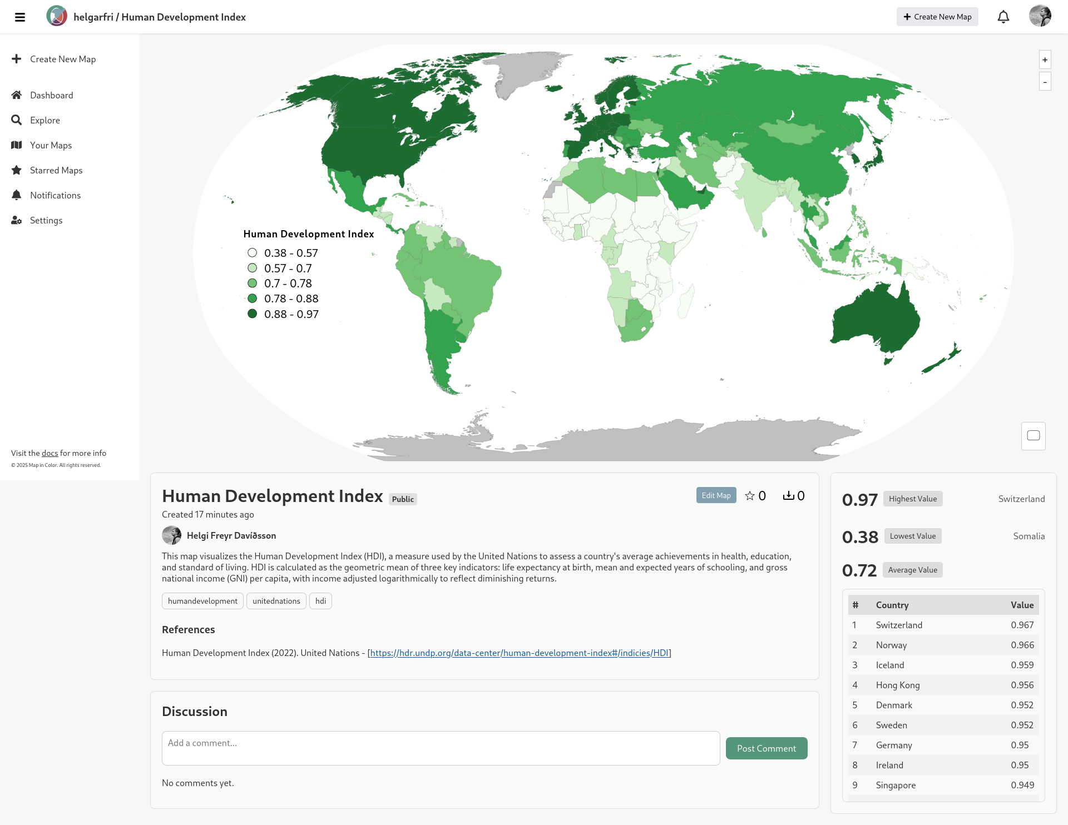Click the 0.88 - 0.97 legend swatch
1068x825 pixels.
click(253, 314)
